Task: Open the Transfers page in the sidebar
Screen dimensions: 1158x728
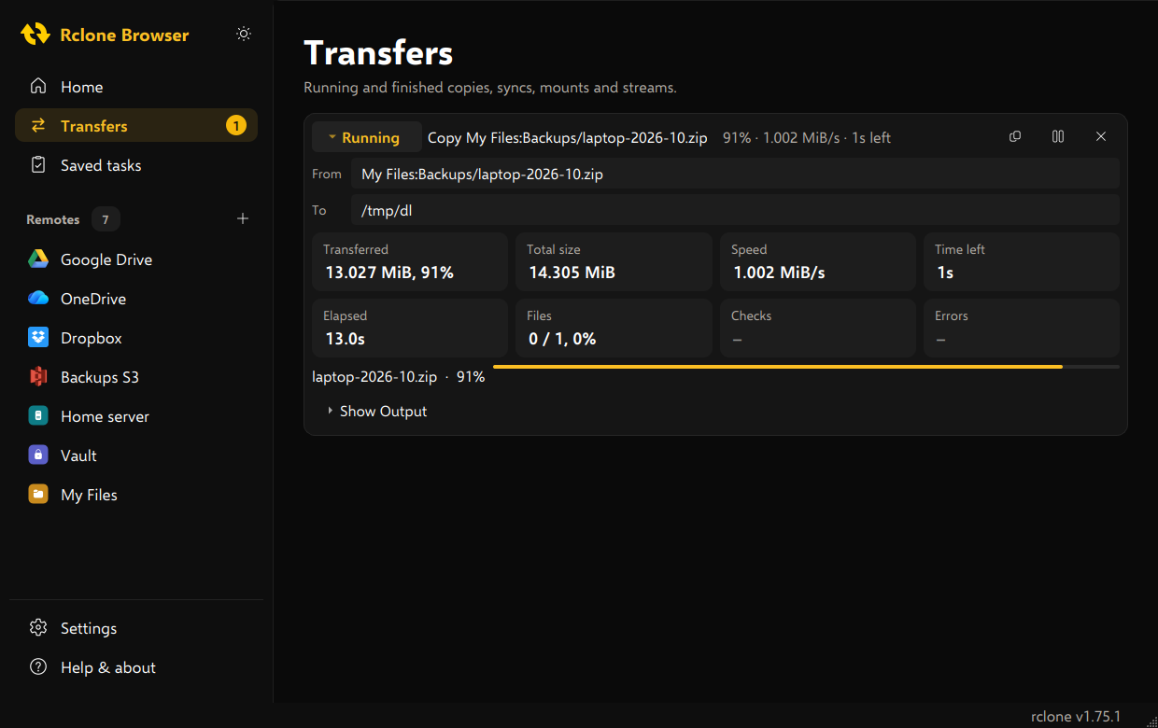Action: pyautogui.click(x=136, y=126)
